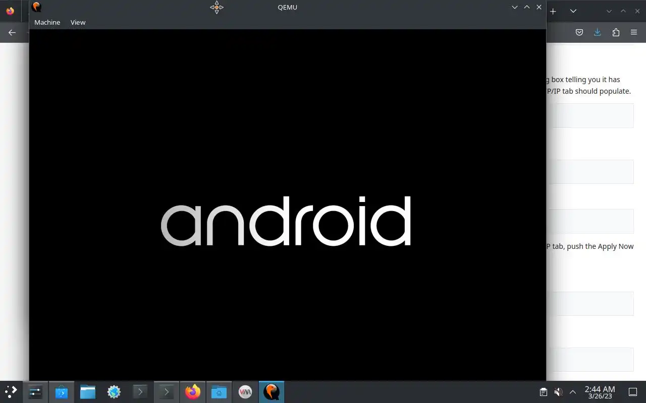646x403 pixels.
Task: Open the globe-gear browser icon in taskbar
Action: (x=114, y=391)
